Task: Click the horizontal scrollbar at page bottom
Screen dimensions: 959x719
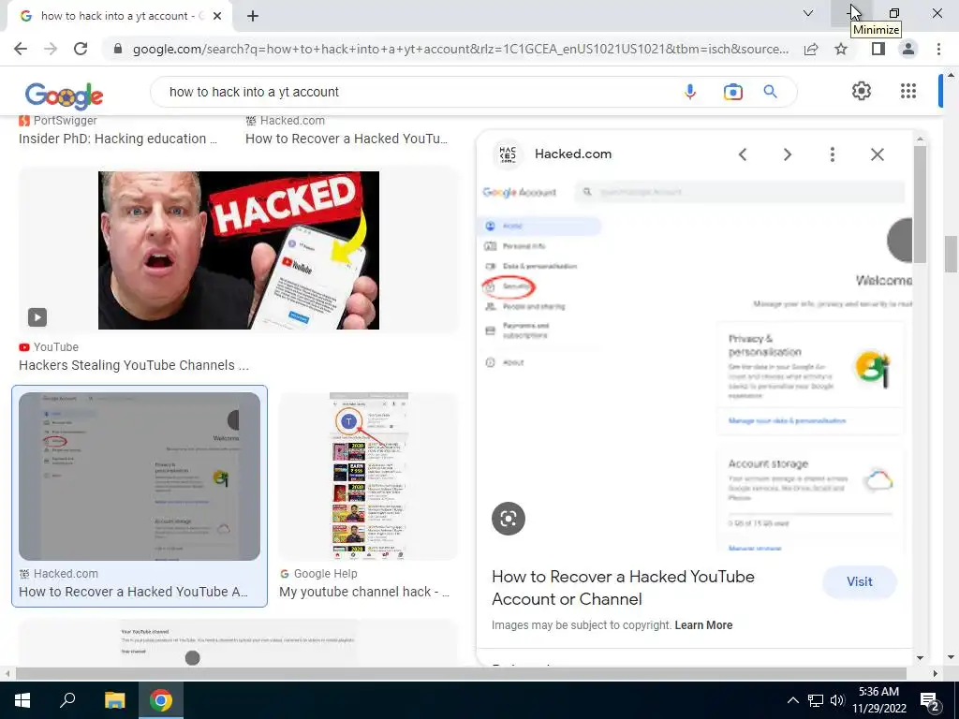Action: pyautogui.click(x=461, y=673)
